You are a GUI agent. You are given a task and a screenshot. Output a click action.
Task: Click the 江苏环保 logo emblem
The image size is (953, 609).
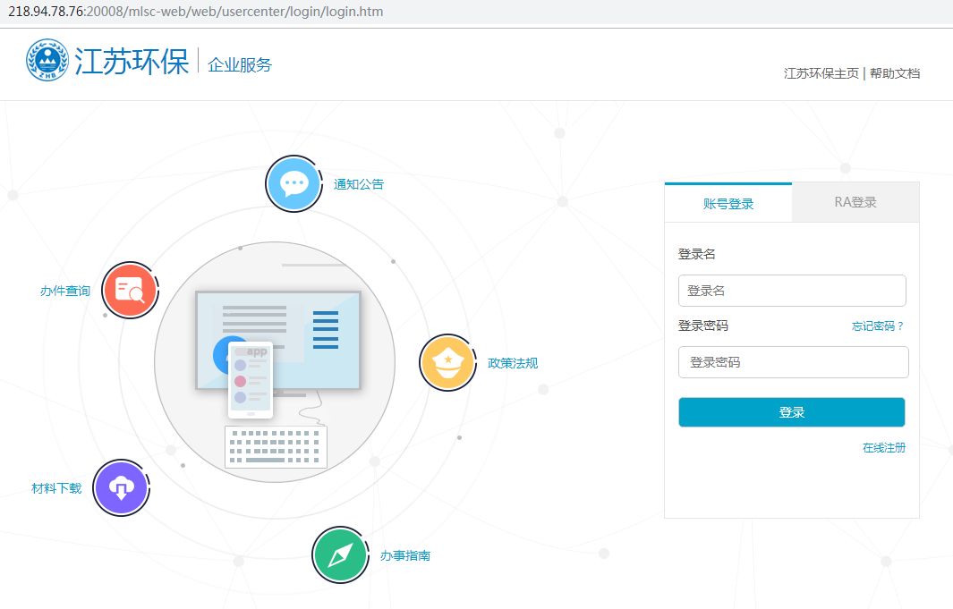coord(47,61)
